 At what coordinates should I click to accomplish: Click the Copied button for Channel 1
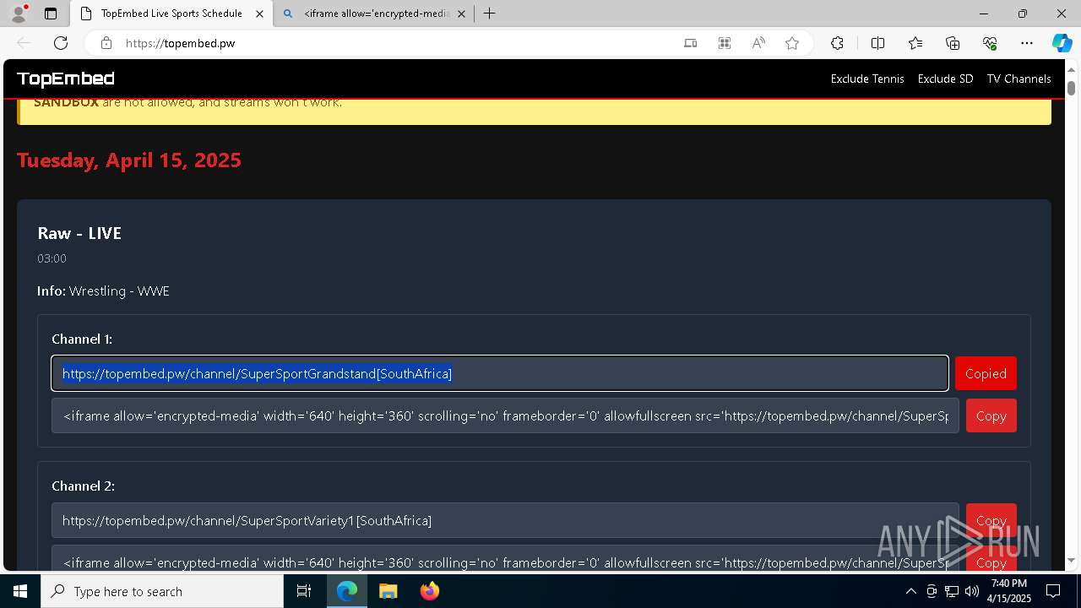coord(986,373)
